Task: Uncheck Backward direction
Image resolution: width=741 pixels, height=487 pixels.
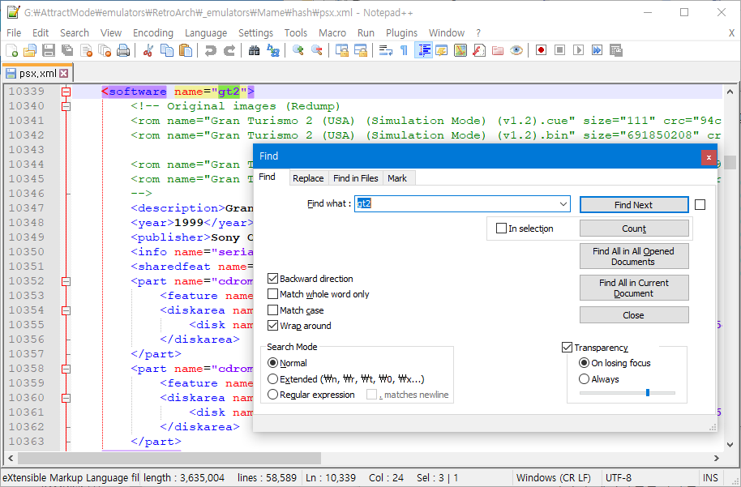Action: pyautogui.click(x=272, y=278)
